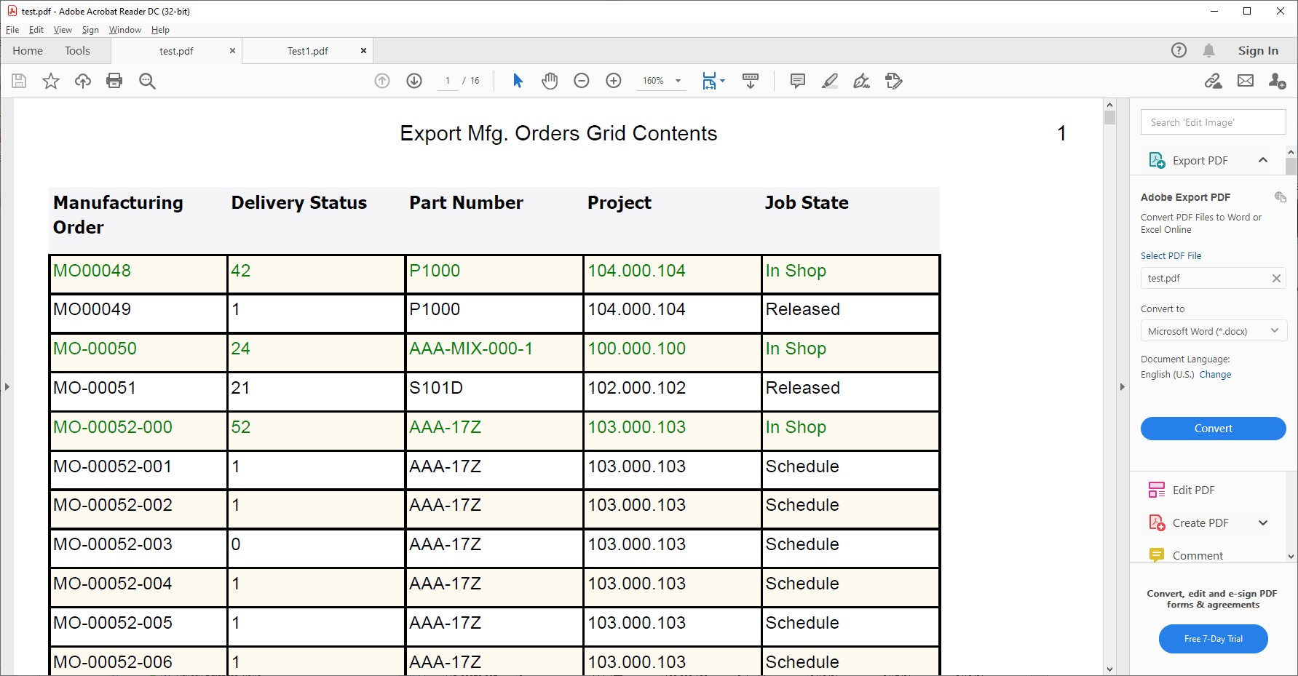Image resolution: width=1298 pixels, height=676 pixels.
Task: Open the Help question mark icon
Action: click(1179, 50)
